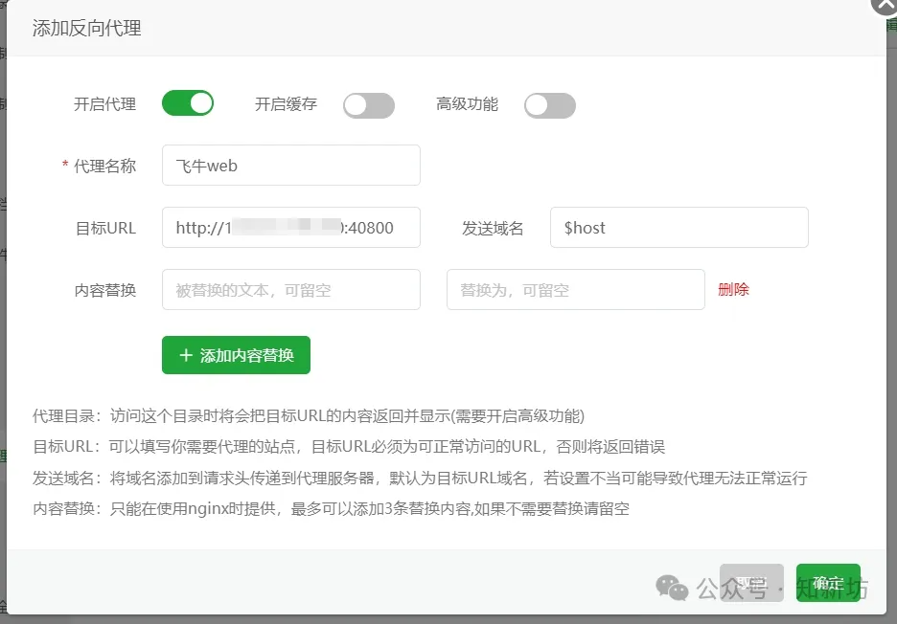Click the 内容替换 nginx note line
The width and height of the screenshot is (897, 624).
331,508
